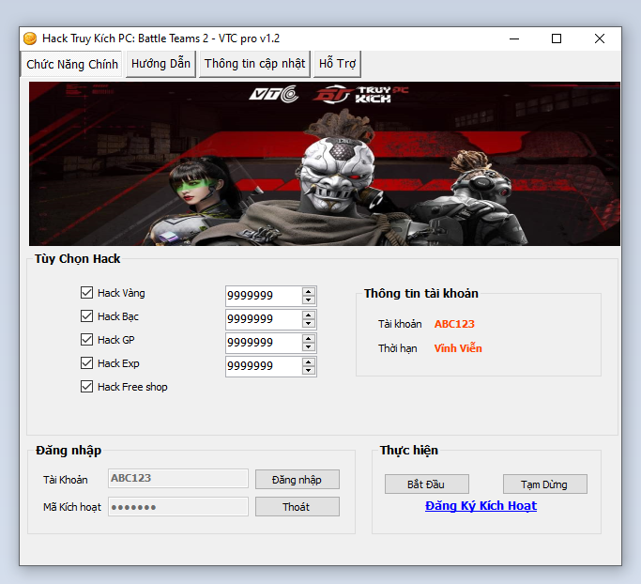Increase Hack Vàng value with up arrow
The image size is (641, 584).
coord(309,291)
